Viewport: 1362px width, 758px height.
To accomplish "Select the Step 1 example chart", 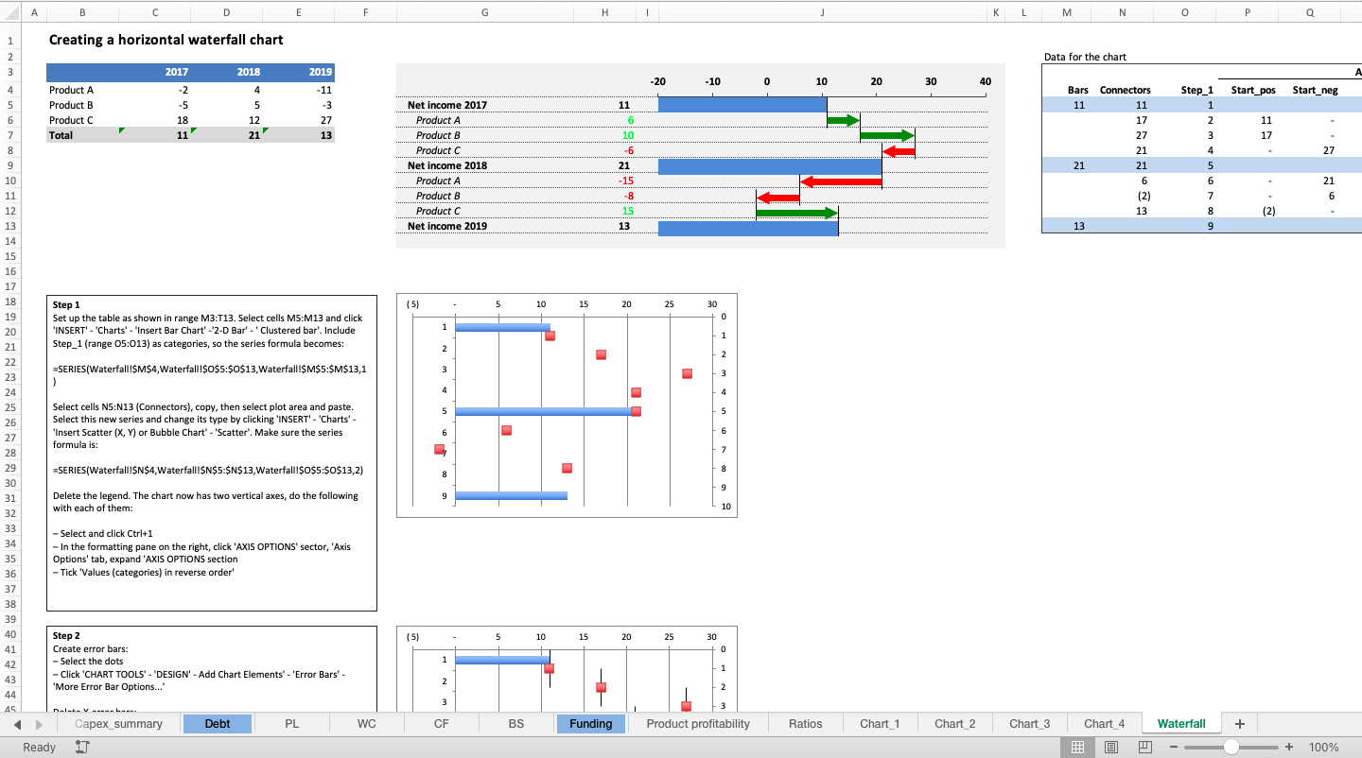I will [567, 405].
